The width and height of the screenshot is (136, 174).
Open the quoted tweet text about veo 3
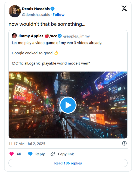coord(57,43)
